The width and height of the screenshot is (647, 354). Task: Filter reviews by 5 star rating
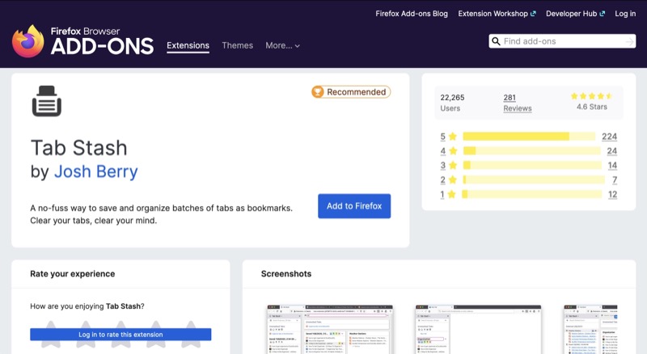coord(448,136)
